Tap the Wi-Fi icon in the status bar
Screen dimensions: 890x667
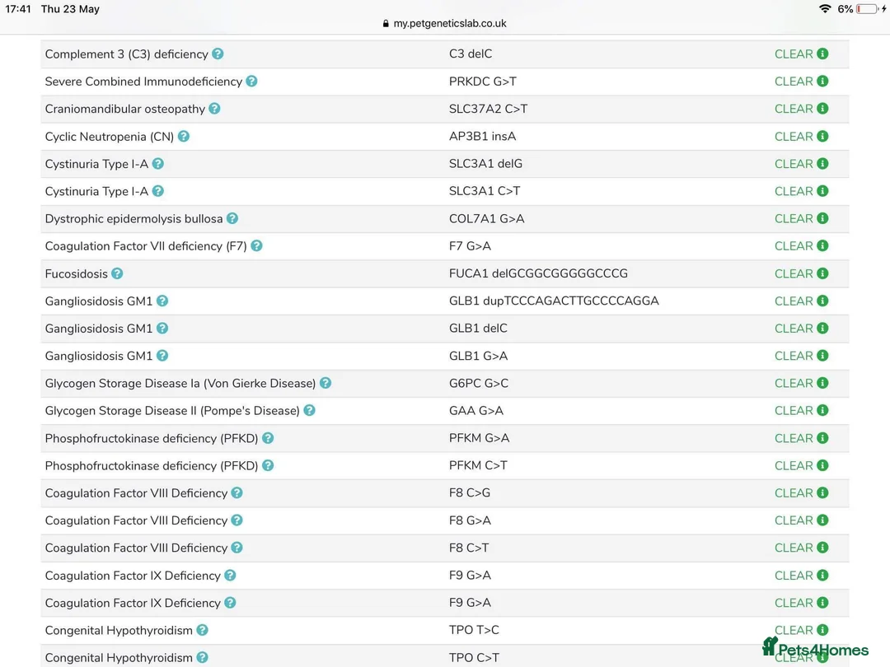825,9
